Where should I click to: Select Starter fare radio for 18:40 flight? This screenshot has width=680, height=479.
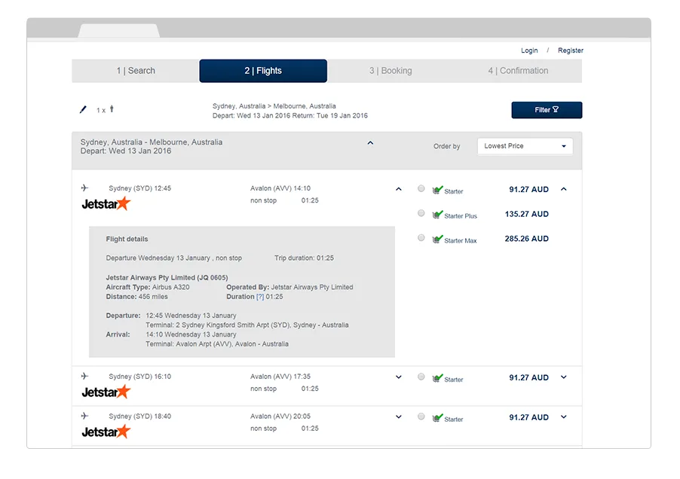pyautogui.click(x=421, y=416)
